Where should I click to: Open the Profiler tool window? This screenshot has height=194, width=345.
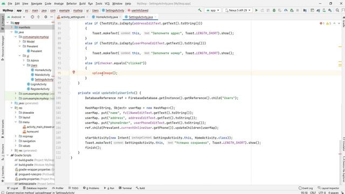coord(58,188)
